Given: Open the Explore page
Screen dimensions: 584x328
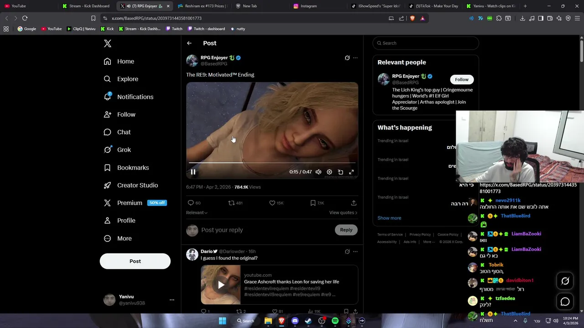Looking at the screenshot, I should [x=120, y=79].
